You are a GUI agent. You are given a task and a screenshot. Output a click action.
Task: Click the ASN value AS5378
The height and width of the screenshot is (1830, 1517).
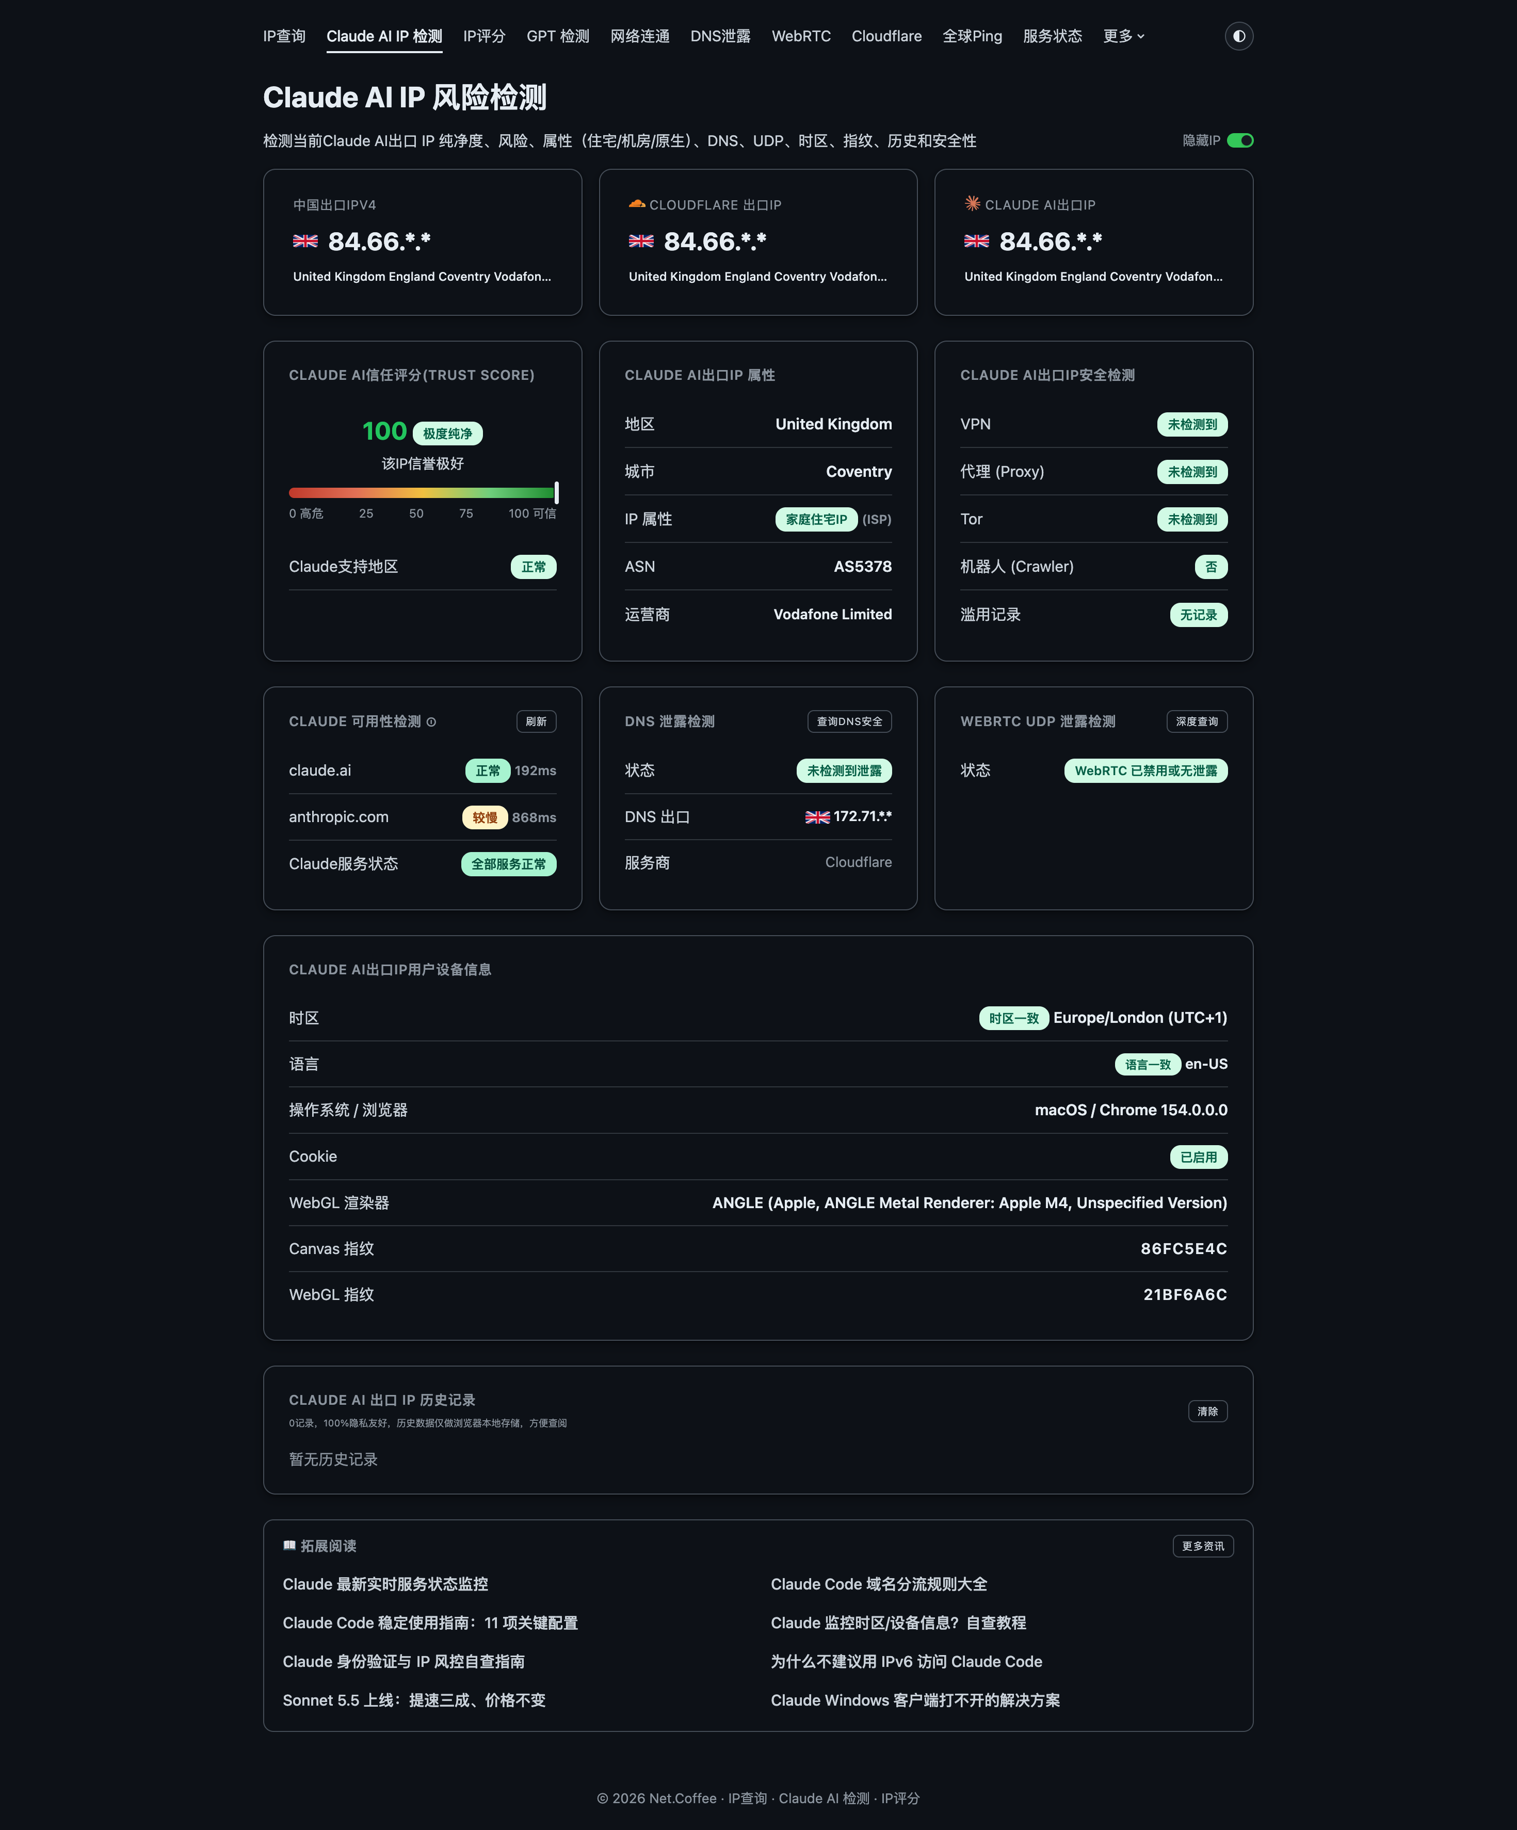tap(863, 567)
